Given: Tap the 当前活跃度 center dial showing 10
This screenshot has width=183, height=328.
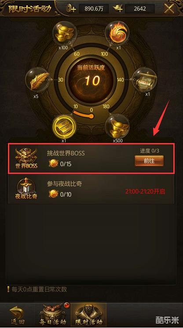Looking at the screenshot, I should [x=91, y=81].
